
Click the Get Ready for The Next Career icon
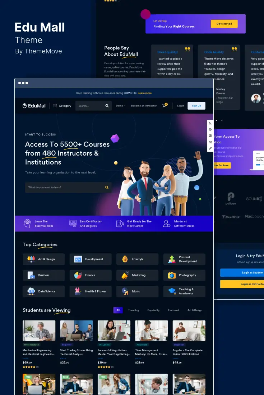click(120, 223)
